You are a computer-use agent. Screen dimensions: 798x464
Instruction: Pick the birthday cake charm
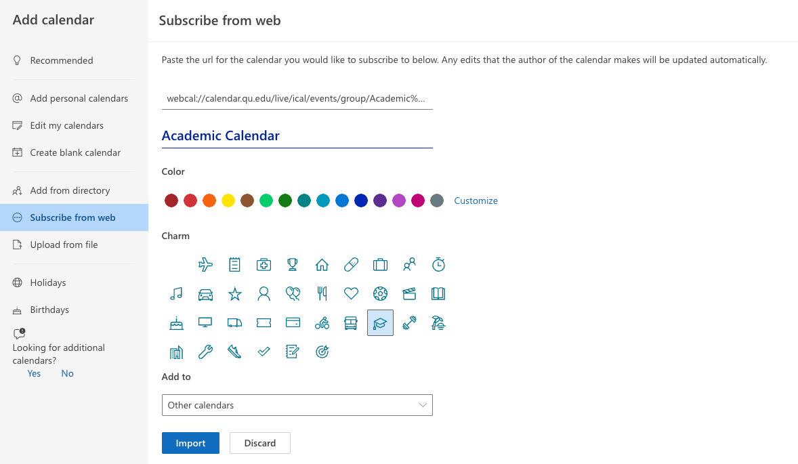pos(176,323)
